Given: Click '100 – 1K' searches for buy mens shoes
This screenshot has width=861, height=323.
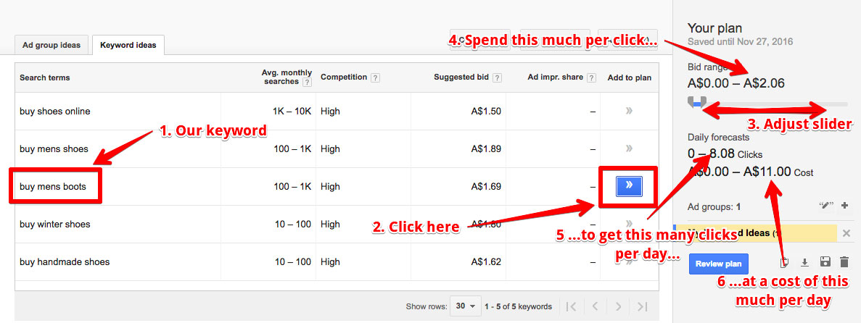Looking at the screenshot, I should click(x=292, y=149).
